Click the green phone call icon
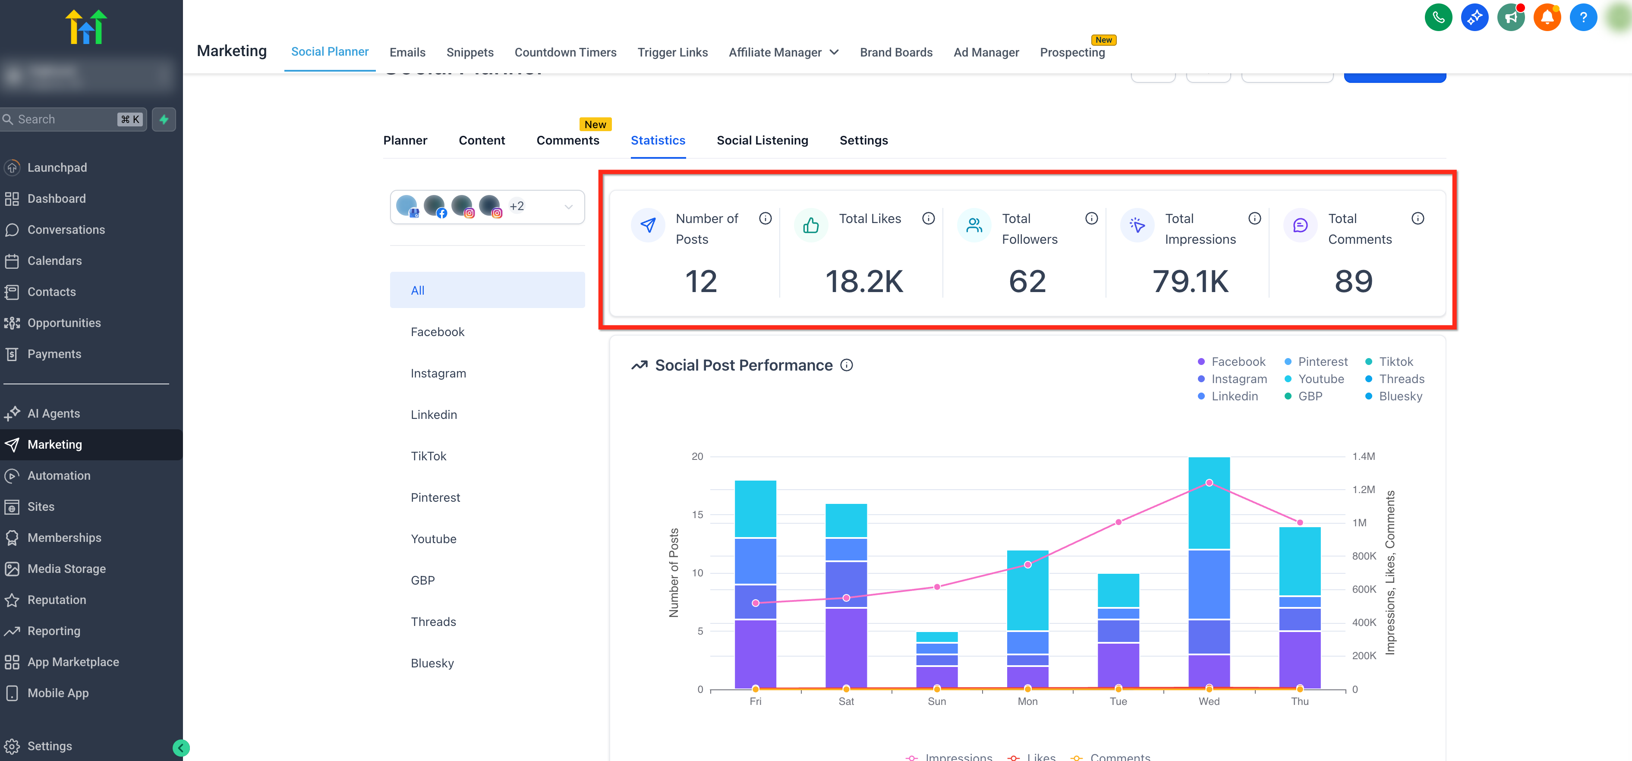 point(1438,17)
